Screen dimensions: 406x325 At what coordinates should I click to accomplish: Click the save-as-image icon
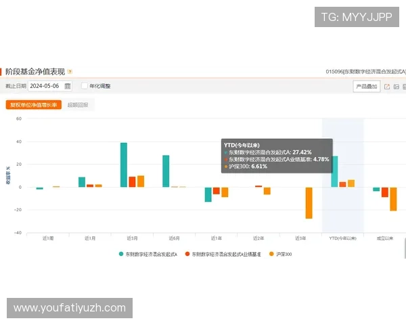pyautogui.click(x=396, y=87)
